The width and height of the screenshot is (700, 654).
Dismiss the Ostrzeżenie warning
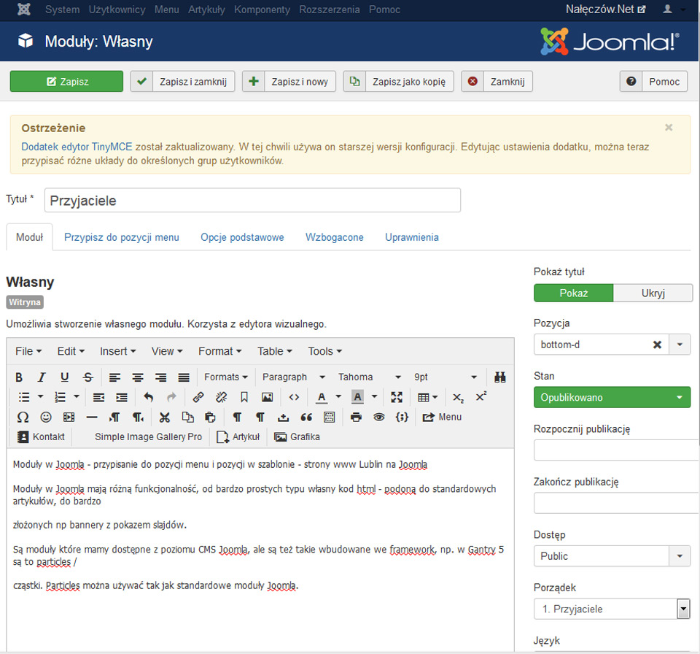tap(669, 128)
